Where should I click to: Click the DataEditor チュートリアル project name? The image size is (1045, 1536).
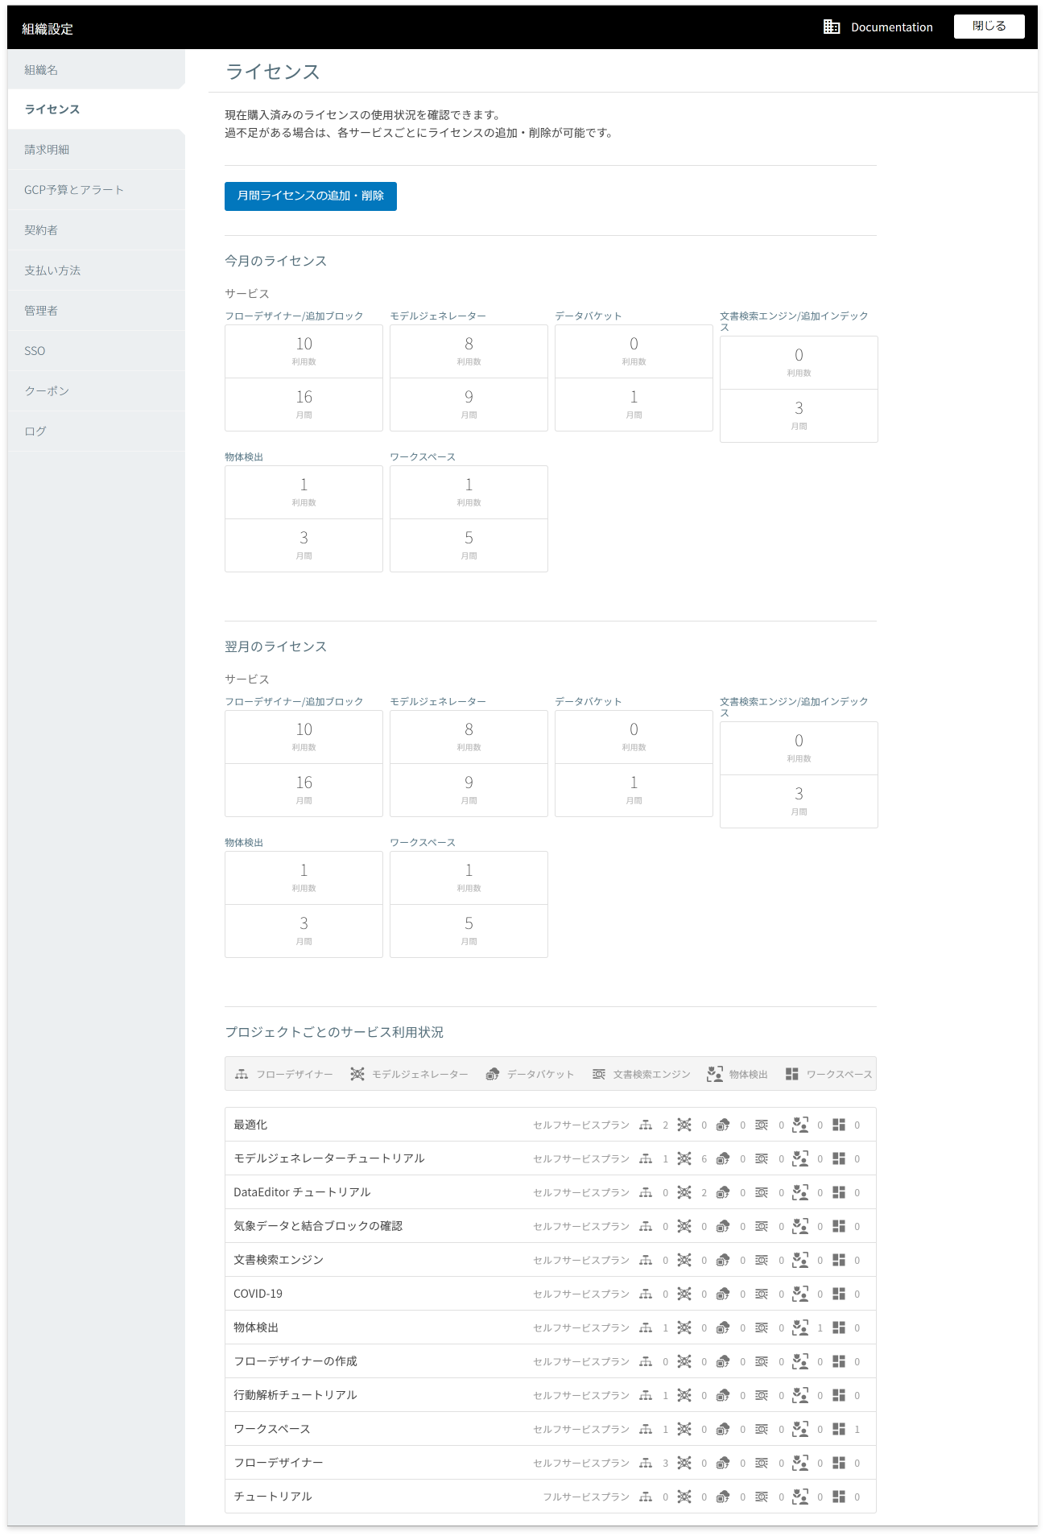click(x=302, y=1192)
